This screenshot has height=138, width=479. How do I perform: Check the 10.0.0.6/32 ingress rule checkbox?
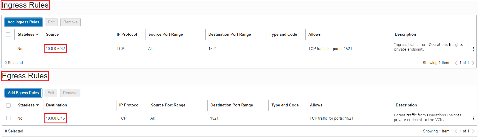8,49
